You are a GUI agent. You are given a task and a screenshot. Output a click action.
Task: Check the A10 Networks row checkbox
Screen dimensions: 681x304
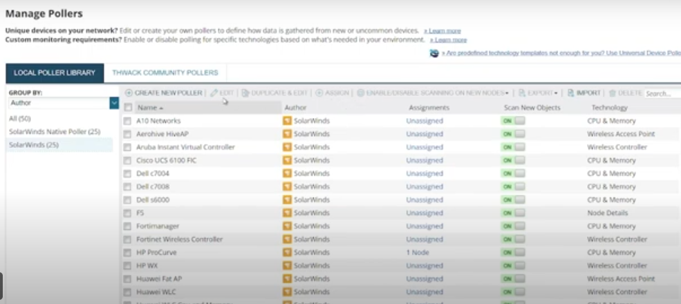pos(127,121)
